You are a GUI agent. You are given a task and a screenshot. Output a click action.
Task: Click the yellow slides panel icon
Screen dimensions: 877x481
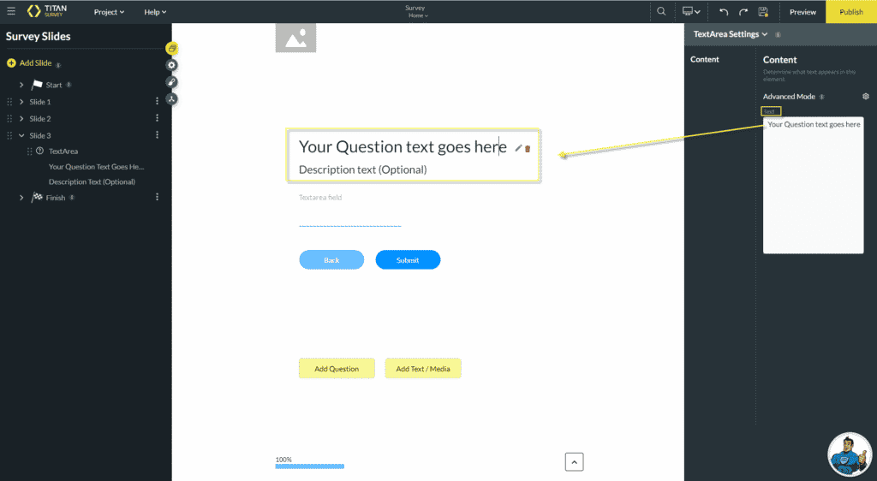(x=171, y=48)
